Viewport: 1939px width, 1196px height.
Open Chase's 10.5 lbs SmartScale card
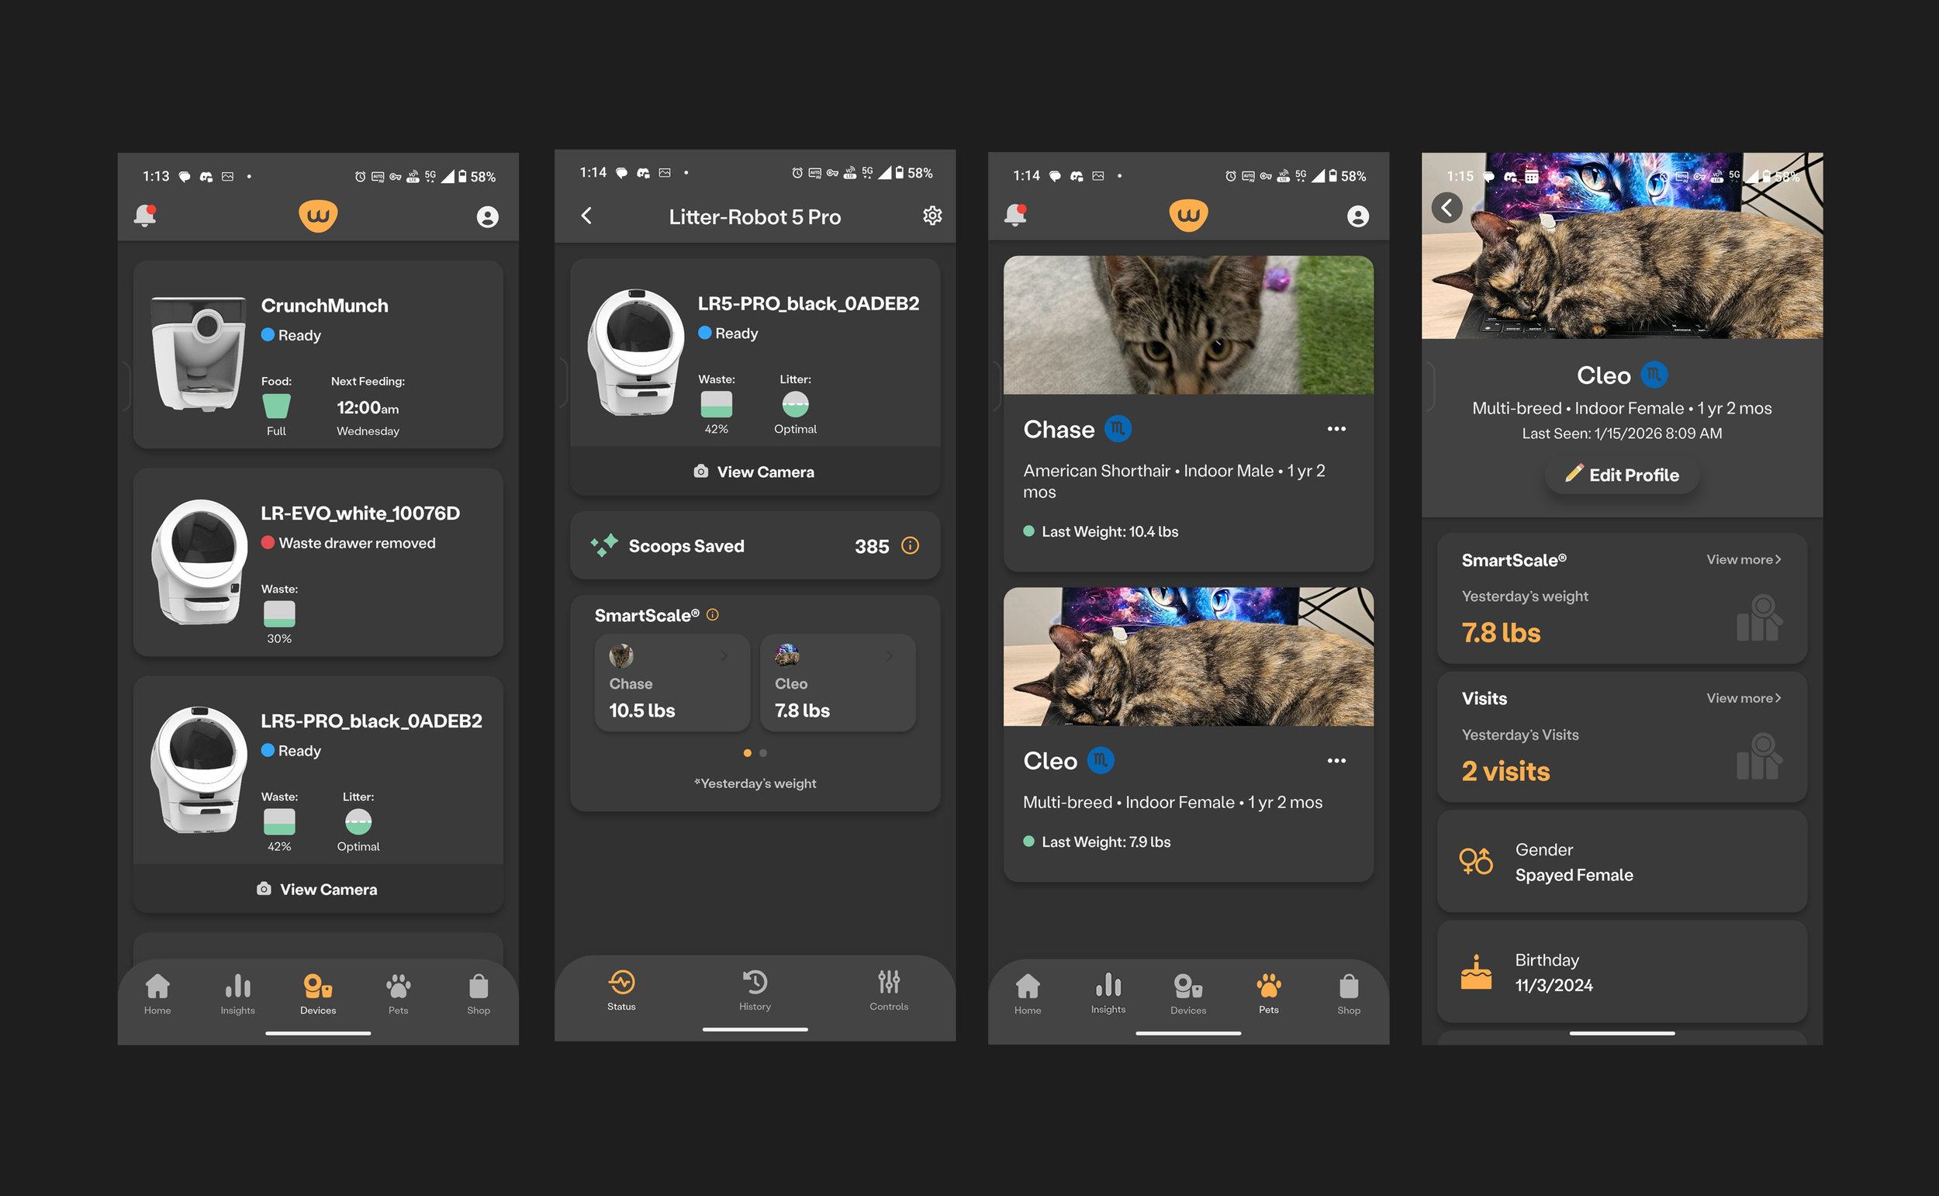(x=672, y=683)
